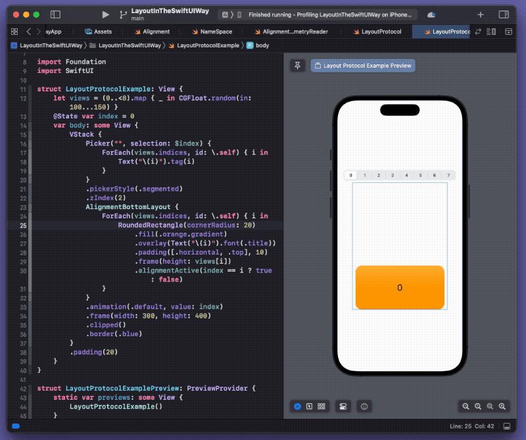Select segment 6 in the preview picker

tap(435, 175)
